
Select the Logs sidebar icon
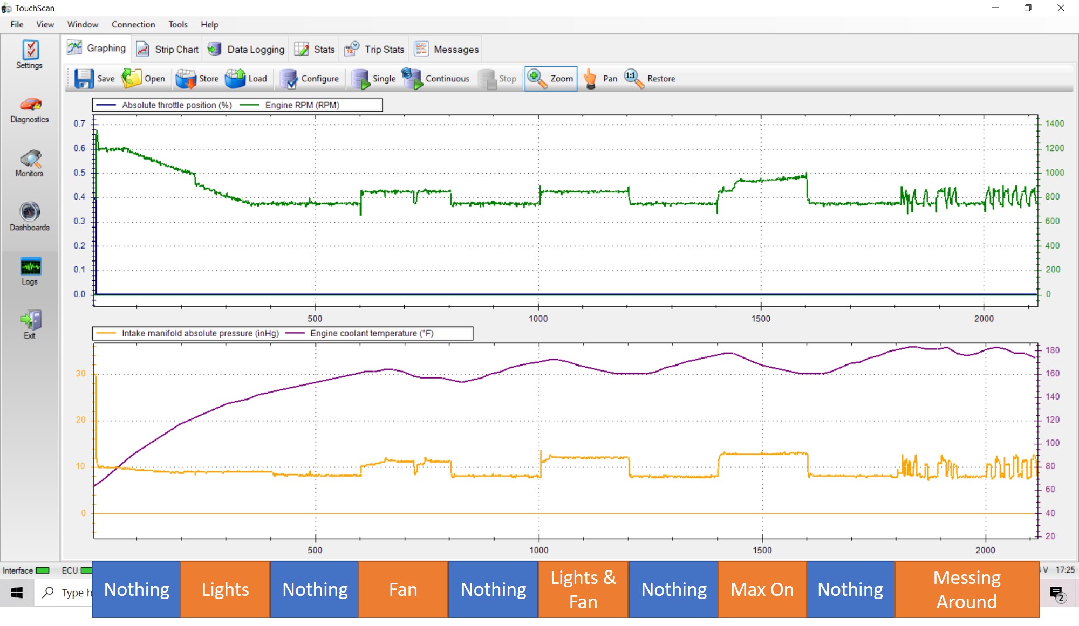click(x=30, y=271)
